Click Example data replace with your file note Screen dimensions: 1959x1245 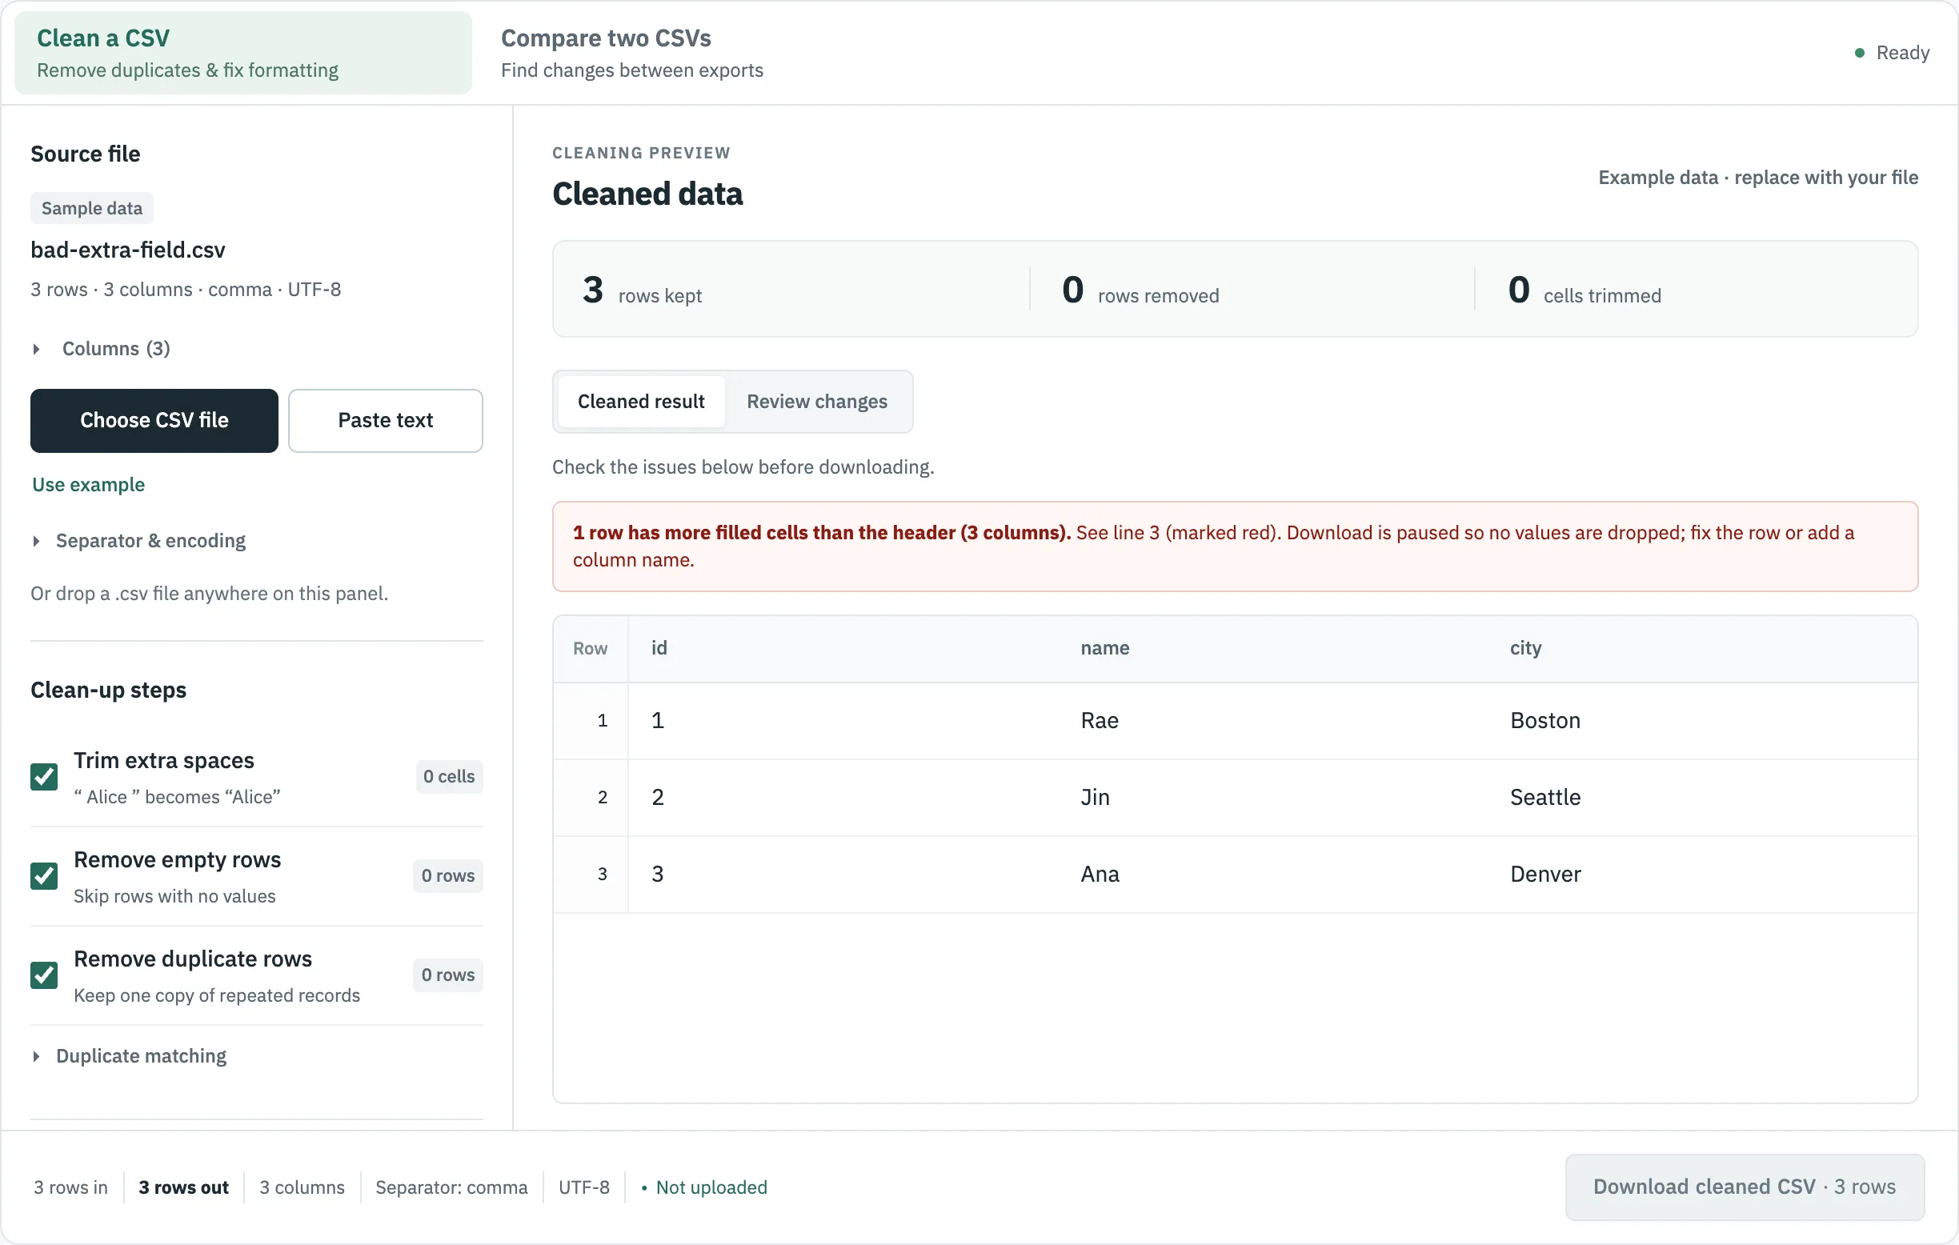pos(1758,178)
